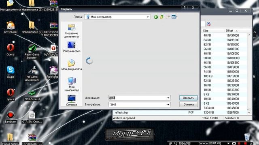Screen dimensions: 259x145
Task: Open Новая папка (2) folder icon
Action: coord(32,27)
